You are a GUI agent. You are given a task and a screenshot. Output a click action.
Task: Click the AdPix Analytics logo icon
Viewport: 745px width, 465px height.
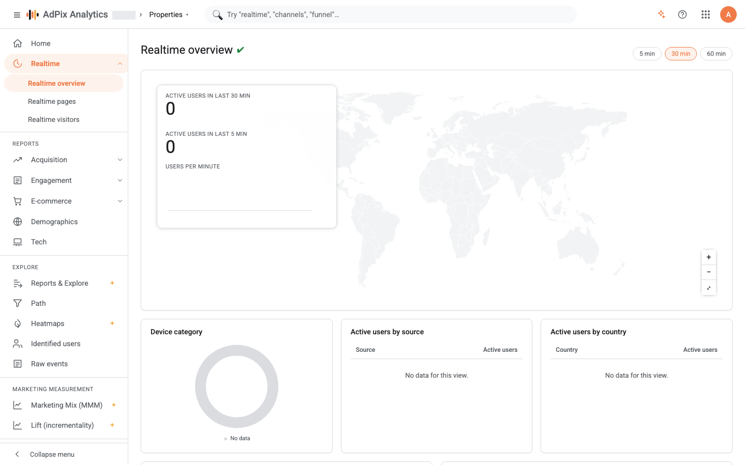33,14
